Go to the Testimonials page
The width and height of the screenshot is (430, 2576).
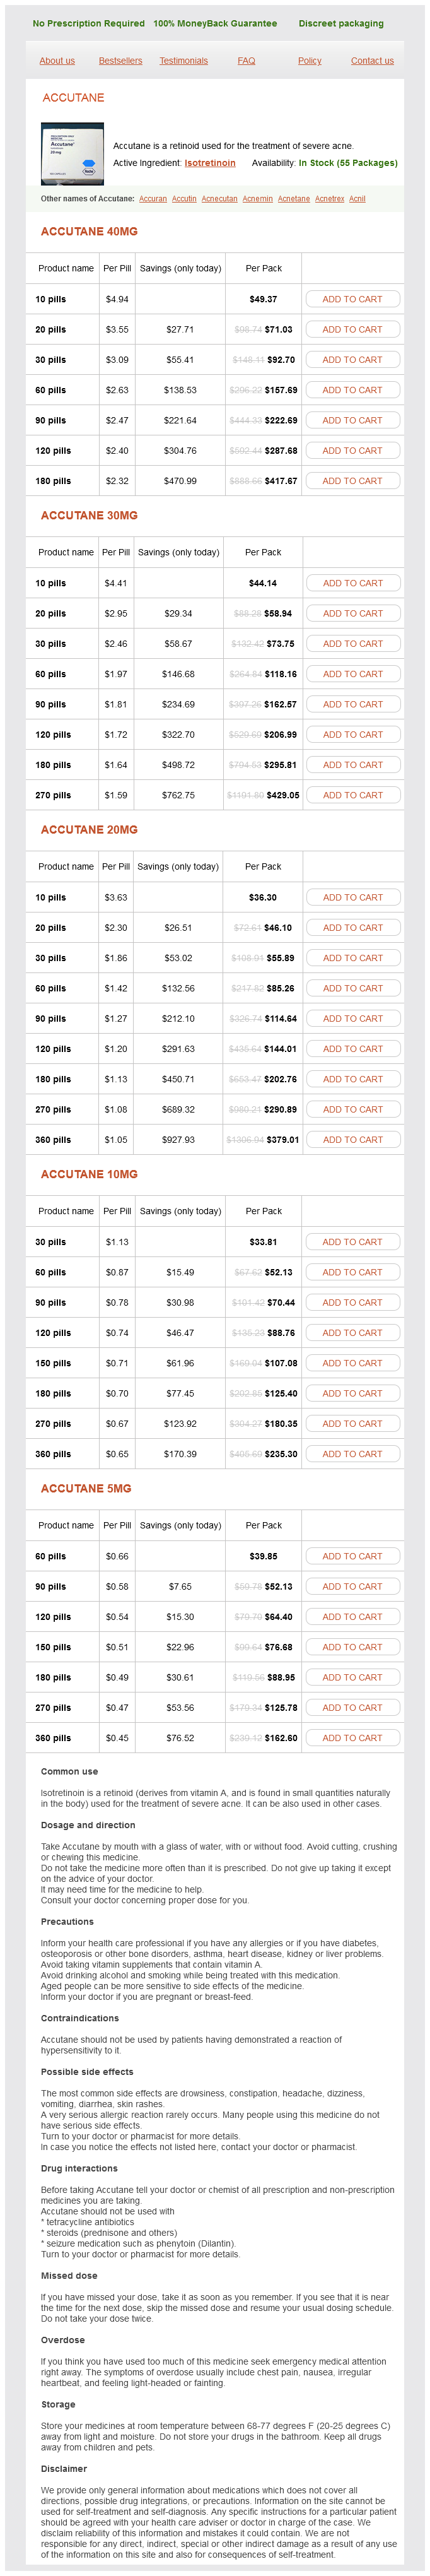point(184,61)
